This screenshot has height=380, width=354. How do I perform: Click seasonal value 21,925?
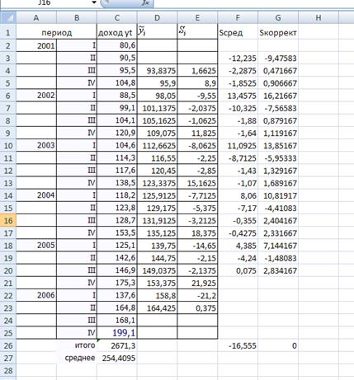197,283
